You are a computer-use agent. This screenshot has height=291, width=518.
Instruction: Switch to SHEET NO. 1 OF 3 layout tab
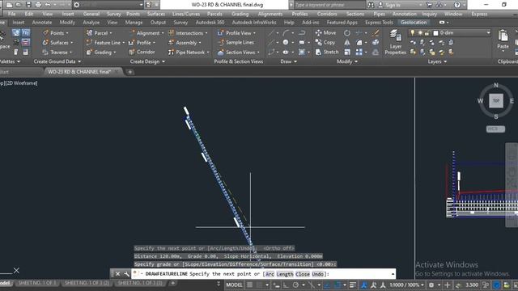click(37, 283)
